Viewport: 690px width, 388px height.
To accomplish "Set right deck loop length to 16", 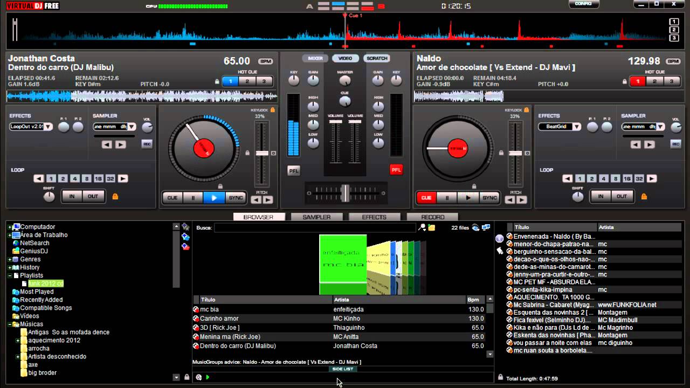I will point(627,179).
